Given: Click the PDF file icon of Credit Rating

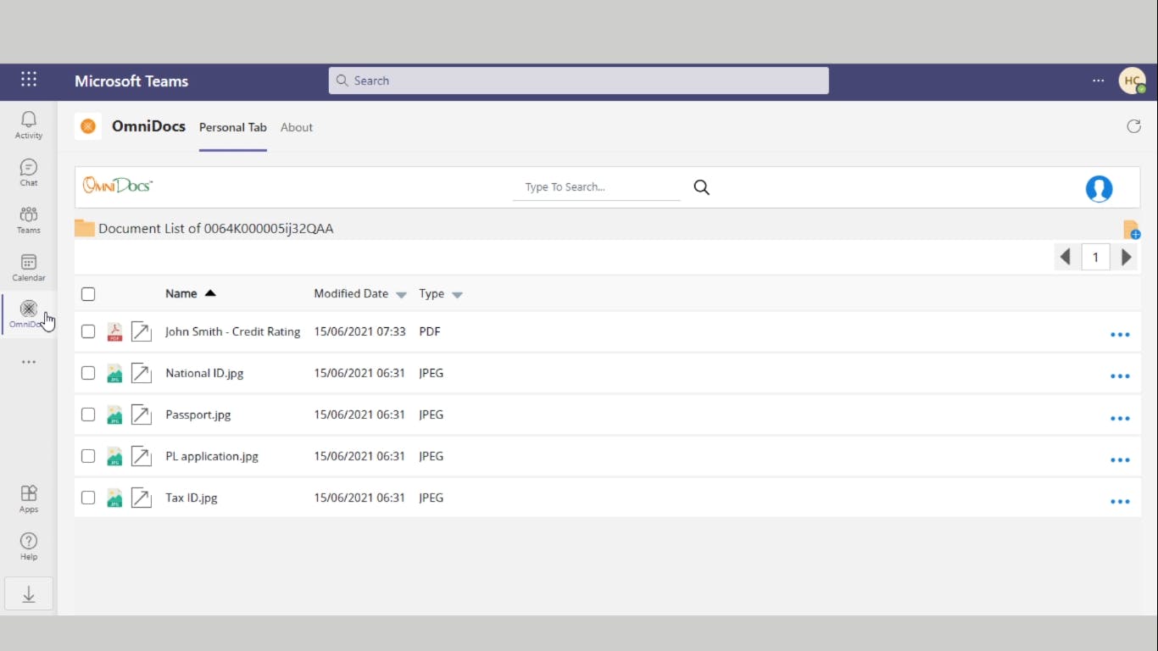Looking at the screenshot, I should click(x=114, y=332).
